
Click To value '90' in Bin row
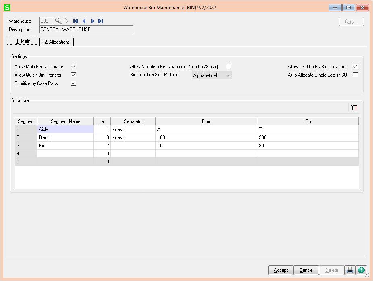click(308, 146)
